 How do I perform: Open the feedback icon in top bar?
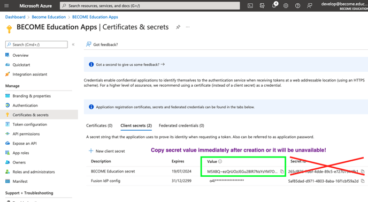310,6
